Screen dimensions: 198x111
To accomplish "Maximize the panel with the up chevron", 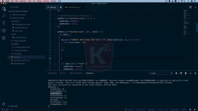I will point(191,73).
